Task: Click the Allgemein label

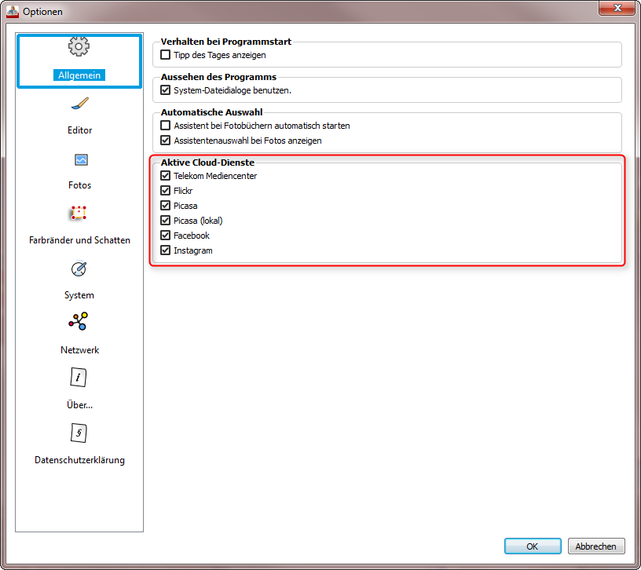Action: (79, 75)
